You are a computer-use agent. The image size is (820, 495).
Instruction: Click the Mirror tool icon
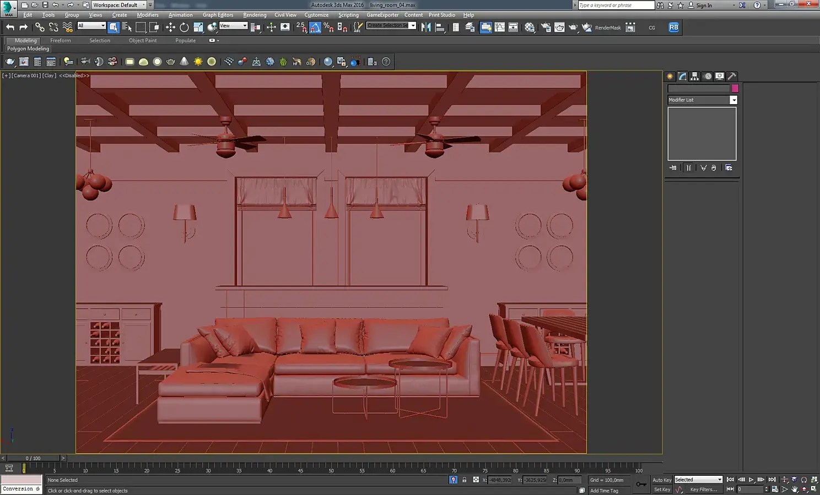point(426,27)
